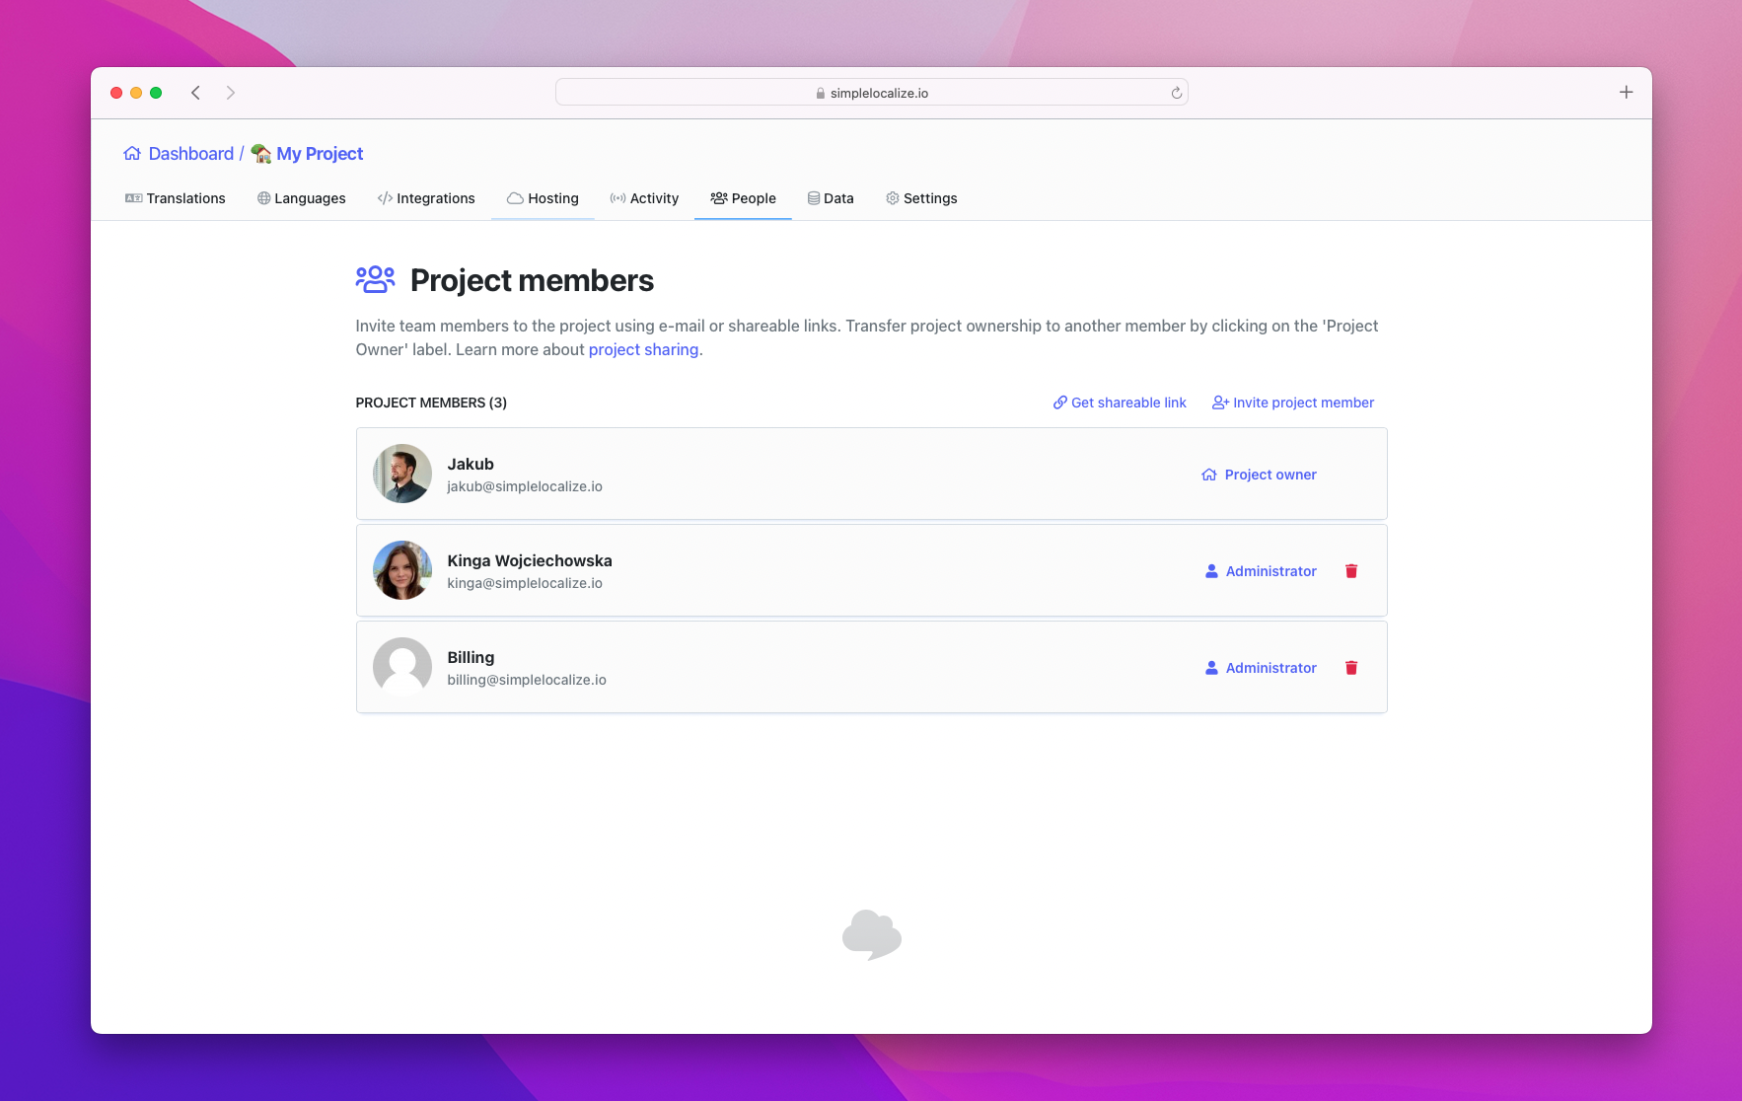Click the Dashboard home icon in breadcrumb
This screenshot has width=1742, height=1101.
coord(132,154)
